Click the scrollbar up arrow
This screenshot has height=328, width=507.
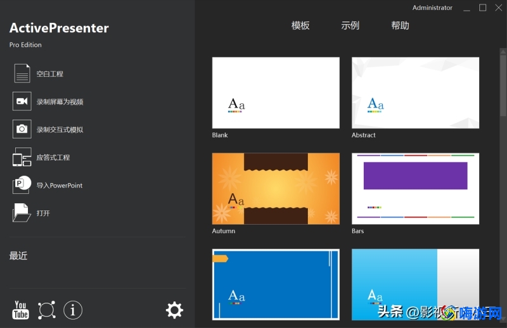(x=503, y=51)
